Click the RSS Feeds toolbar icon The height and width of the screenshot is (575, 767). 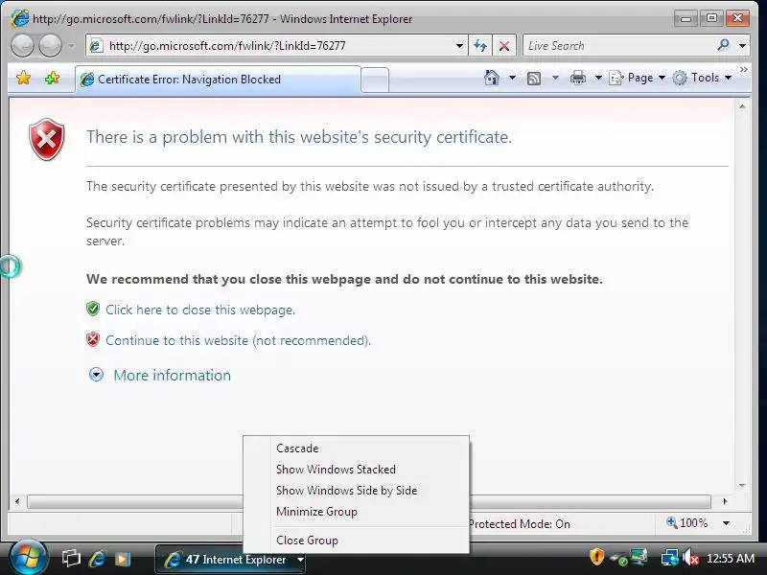(x=534, y=78)
